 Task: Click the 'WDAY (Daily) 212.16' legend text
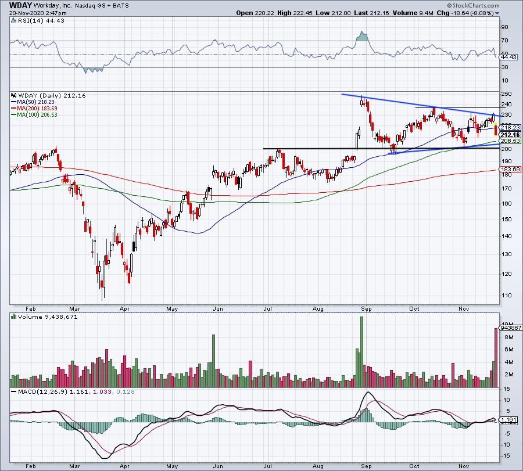point(52,96)
